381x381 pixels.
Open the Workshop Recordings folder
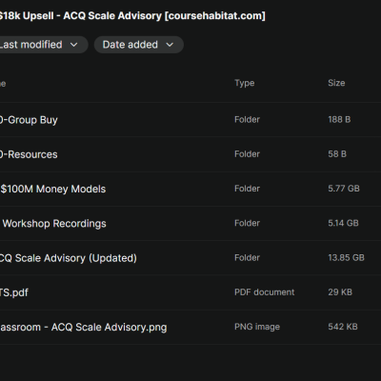(x=190, y=224)
